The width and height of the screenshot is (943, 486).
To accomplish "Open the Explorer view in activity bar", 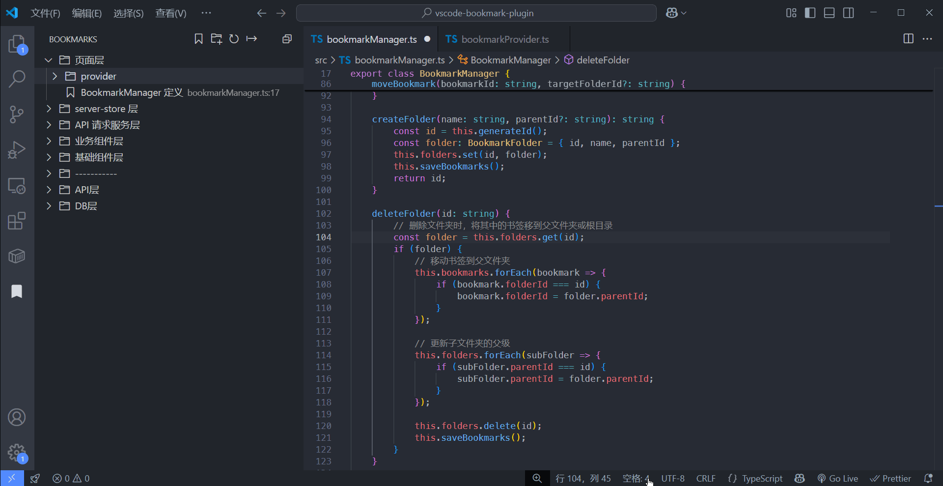I will 17,44.
